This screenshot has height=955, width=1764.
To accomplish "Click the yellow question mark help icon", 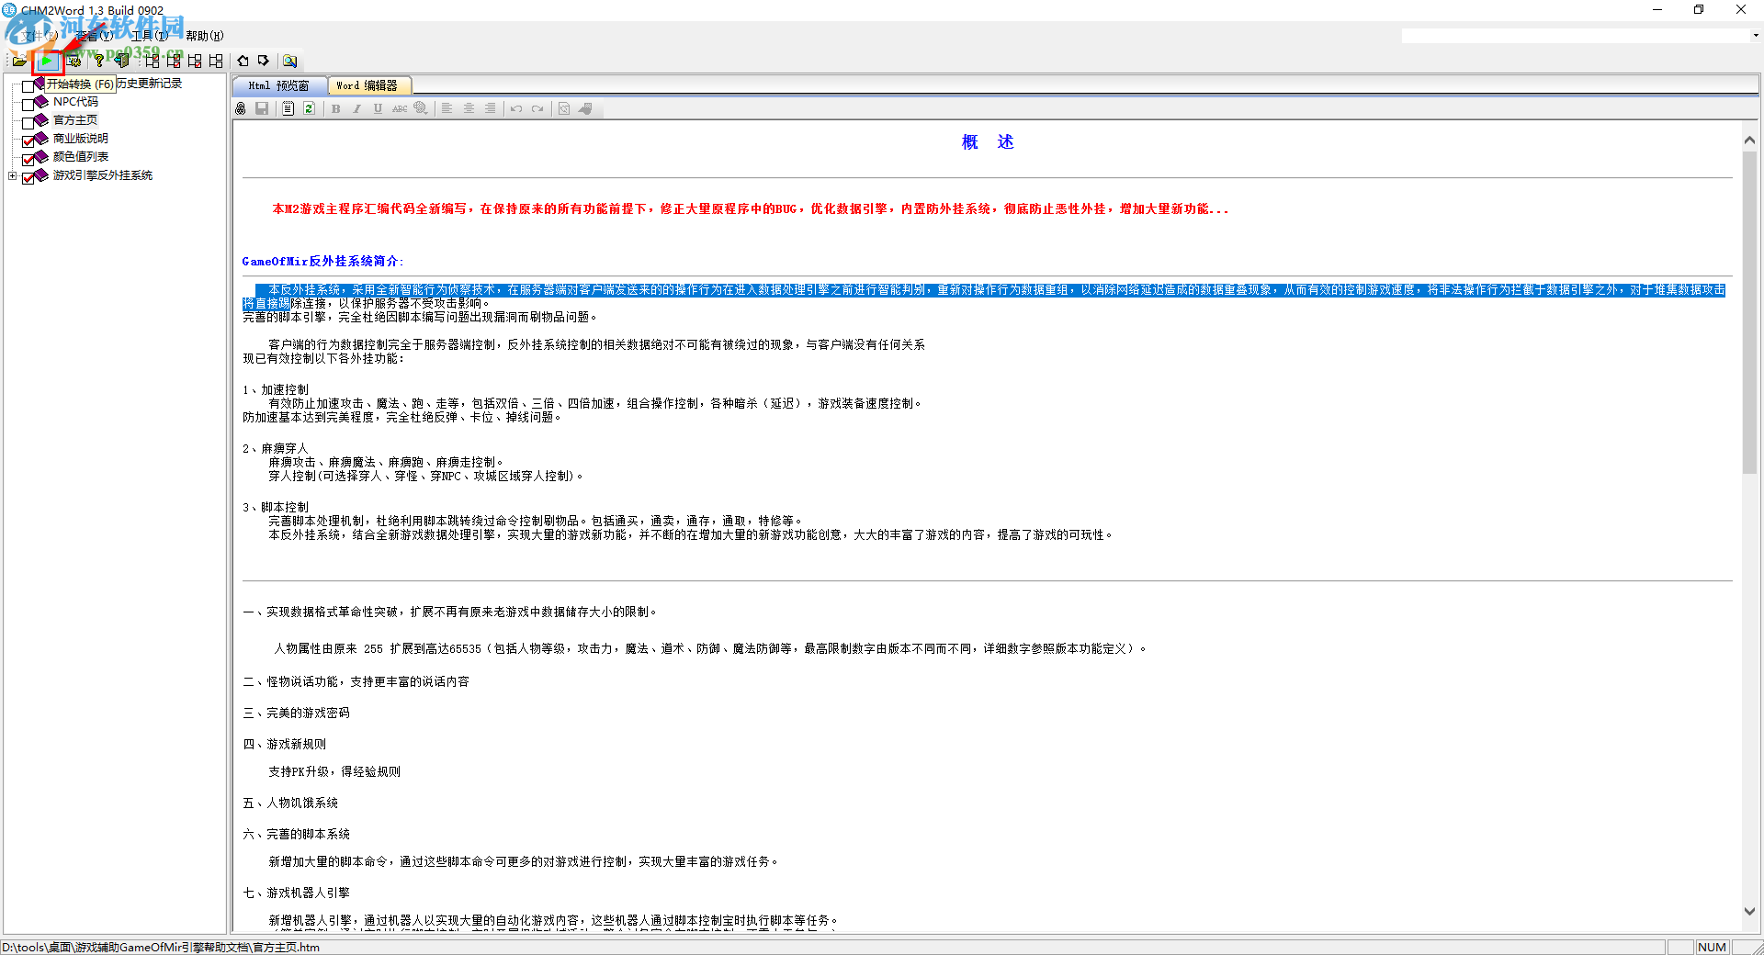I will click(99, 61).
